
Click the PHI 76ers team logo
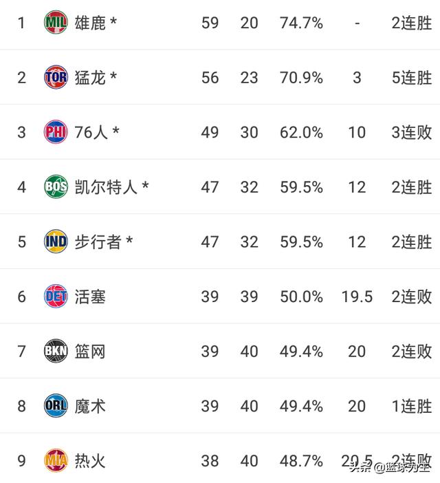pos(56,132)
